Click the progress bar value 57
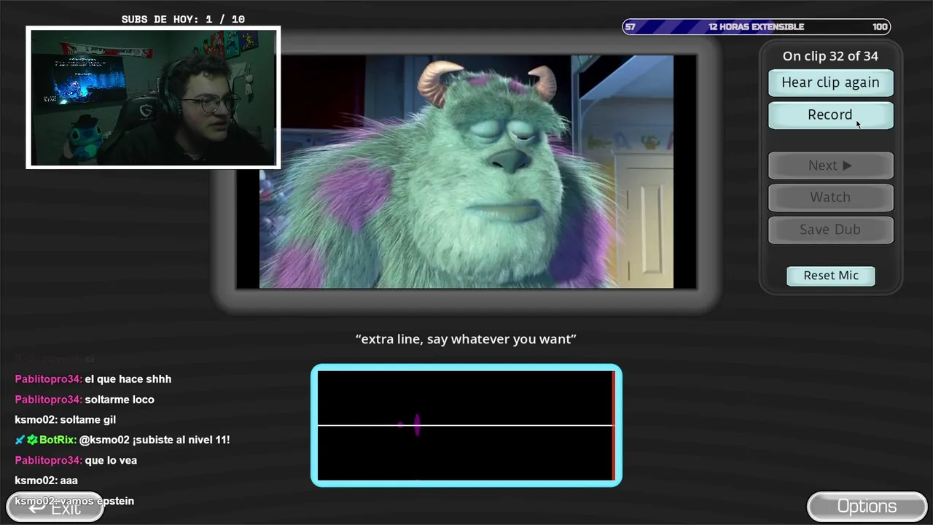The width and height of the screenshot is (933, 525). pyautogui.click(x=631, y=27)
